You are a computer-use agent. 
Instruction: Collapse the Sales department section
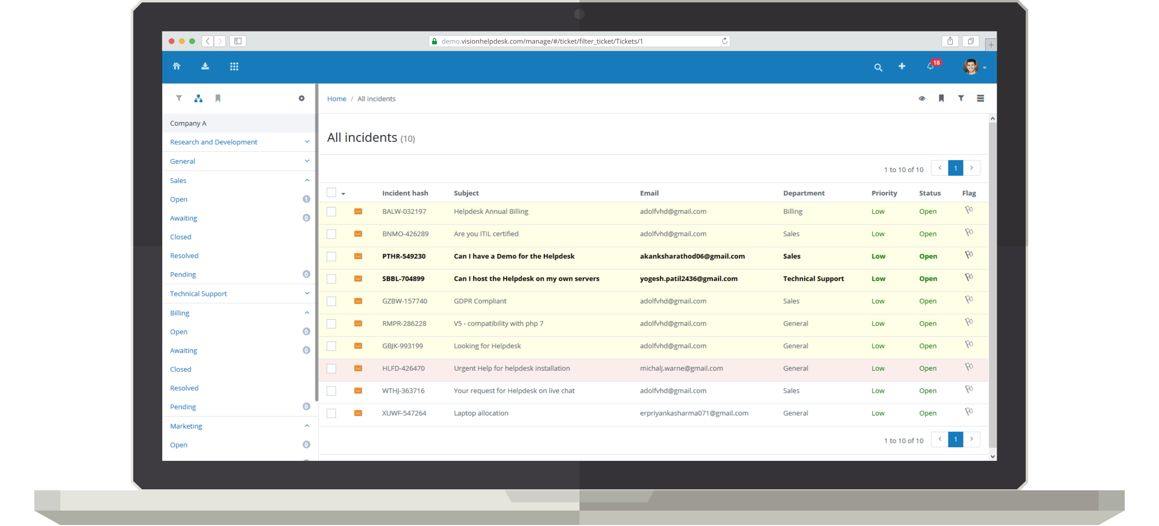pyautogui.click(x=307, y=180)
